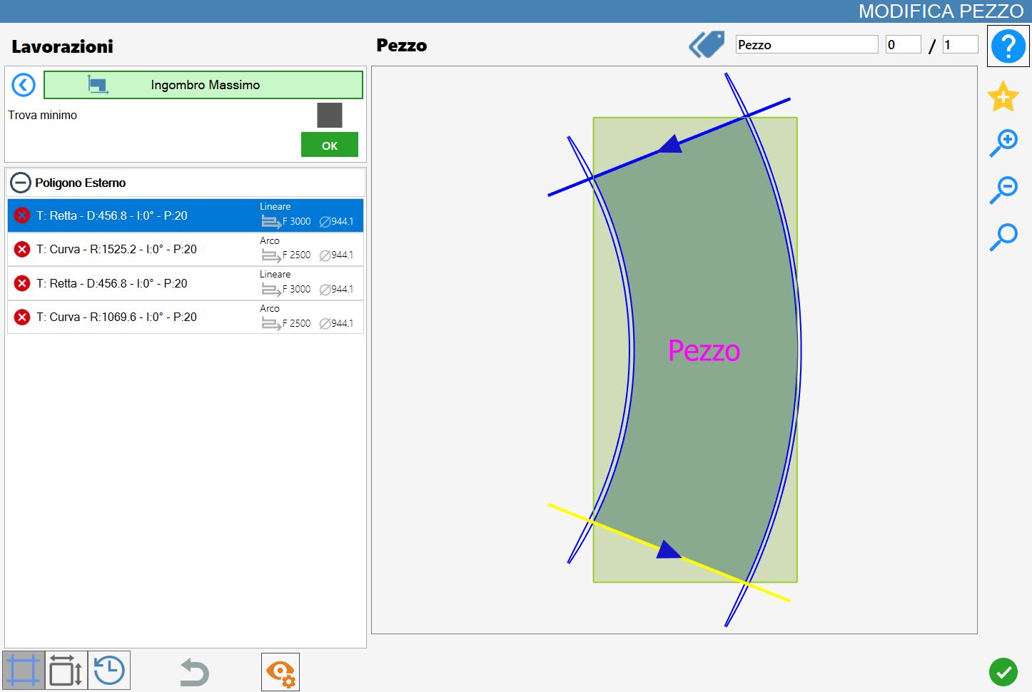Select the Curva R:1525.2 row text
This screenshot has height=692, width=1032.
point(116,249)
